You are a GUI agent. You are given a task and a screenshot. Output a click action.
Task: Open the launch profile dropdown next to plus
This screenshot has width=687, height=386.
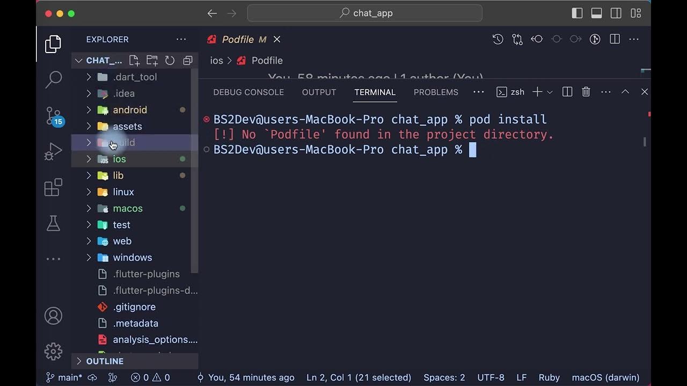[x=550, y=92]
